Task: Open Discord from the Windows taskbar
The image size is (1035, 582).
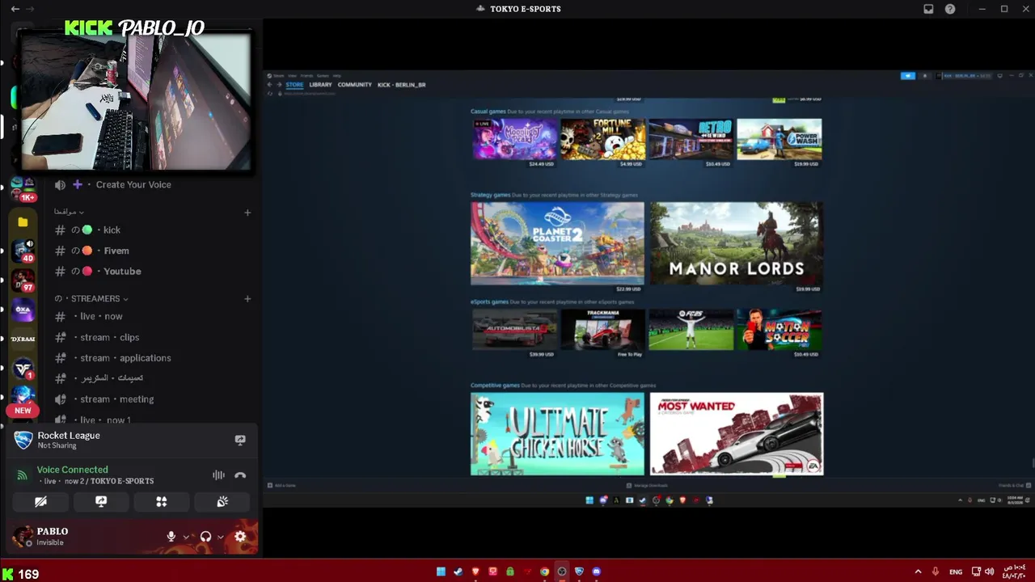Action: 597,571
